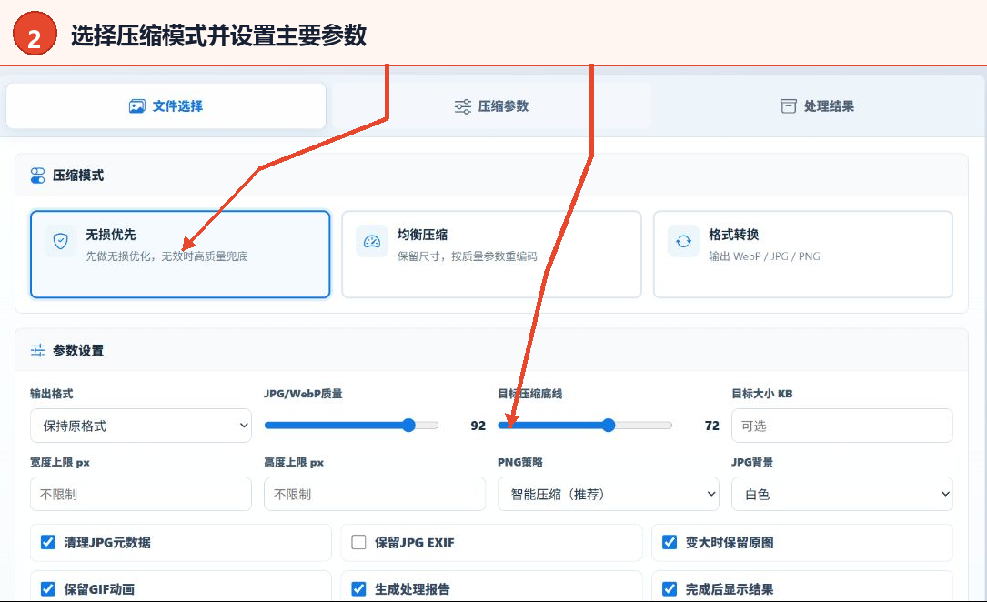Open the 输出格式 dropdown showing 保持原格式
Viewport: 987px width, 602px height.
tap(141, 426)
